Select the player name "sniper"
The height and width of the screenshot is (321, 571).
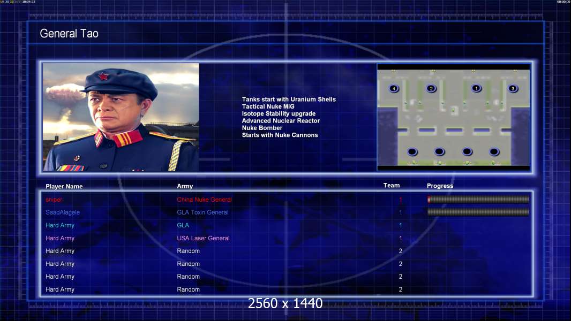tap(54, 200)
